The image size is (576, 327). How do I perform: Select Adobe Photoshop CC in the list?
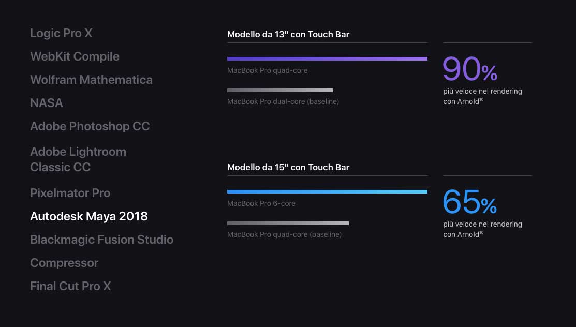pyautogui.click(x=90, y=126)
